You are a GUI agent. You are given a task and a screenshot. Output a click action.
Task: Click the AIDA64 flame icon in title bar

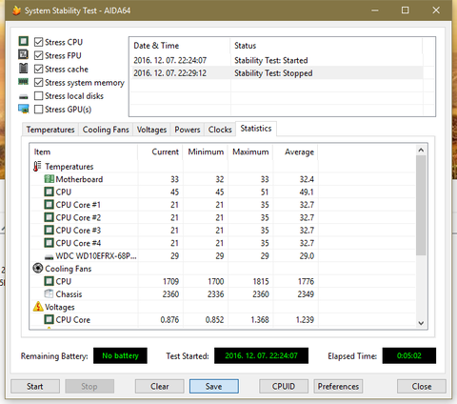pyautogui.click(x=16, y=10)
